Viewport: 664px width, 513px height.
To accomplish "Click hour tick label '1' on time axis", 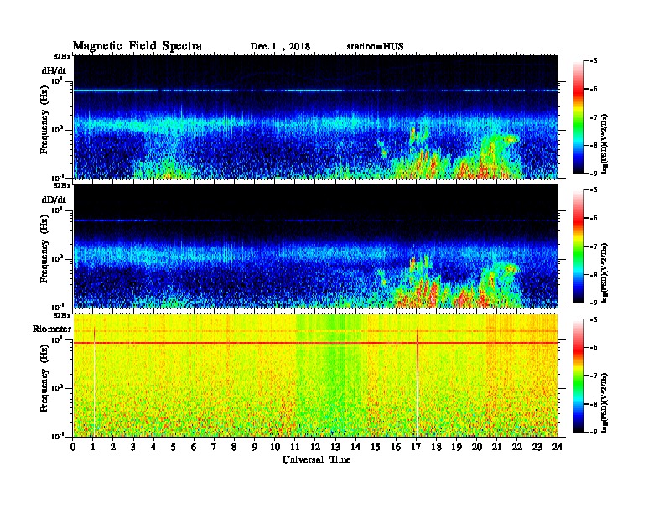I will [93, 448].
